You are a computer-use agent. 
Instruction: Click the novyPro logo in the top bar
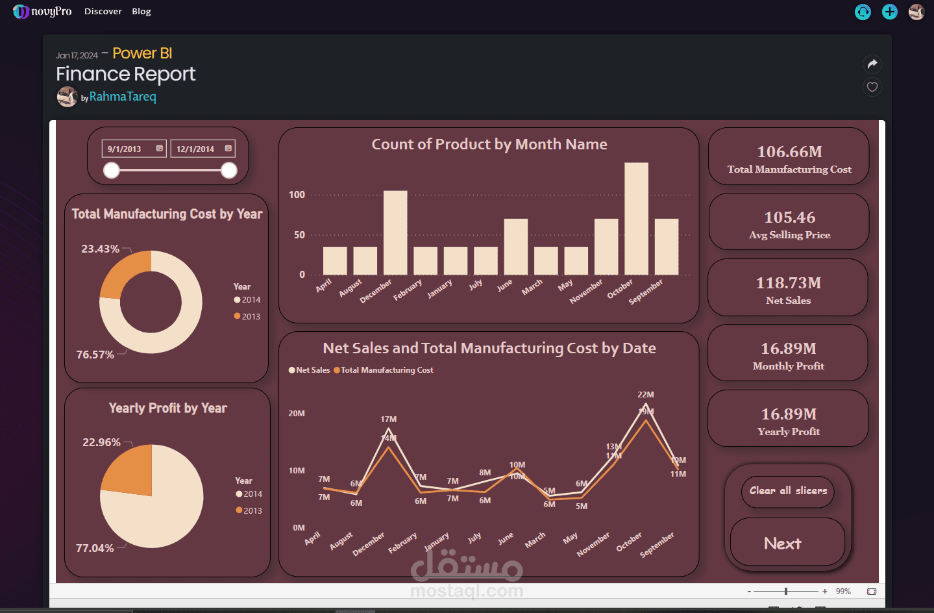[x=42, y=11]
